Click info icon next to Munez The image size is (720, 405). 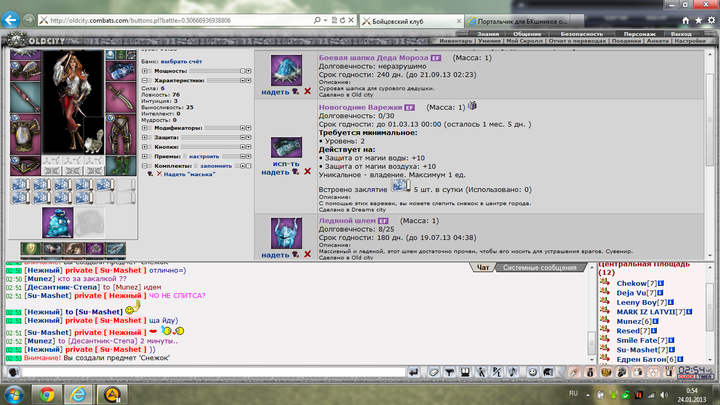coord(655,321)
